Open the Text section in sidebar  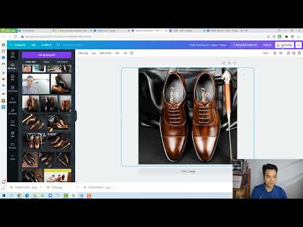pos(13,100)
